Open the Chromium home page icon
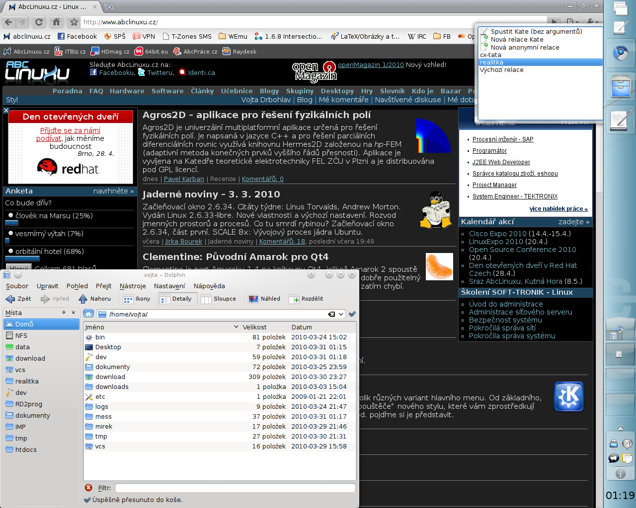Viewport: 636px width, 508px height. [x=57, y=22]
